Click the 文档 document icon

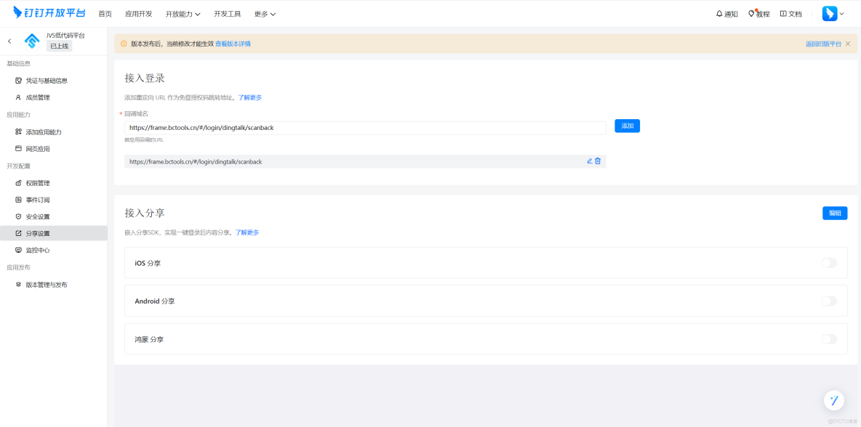783,14
